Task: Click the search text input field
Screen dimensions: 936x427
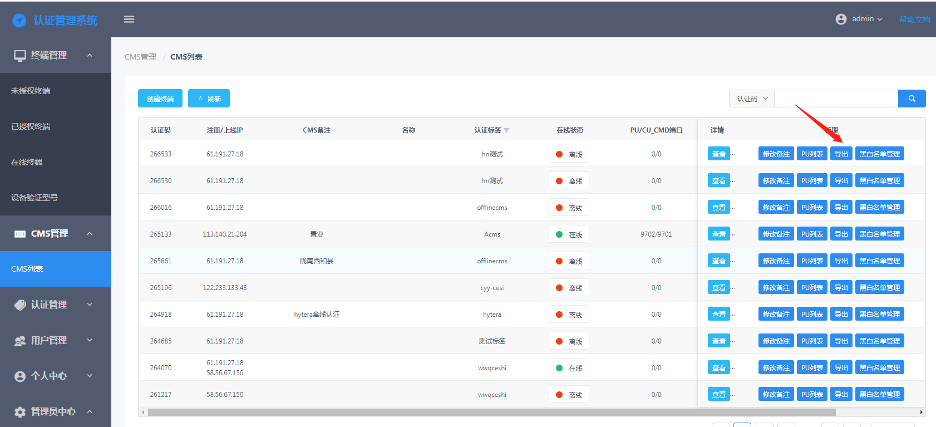Action: point(836,99)
